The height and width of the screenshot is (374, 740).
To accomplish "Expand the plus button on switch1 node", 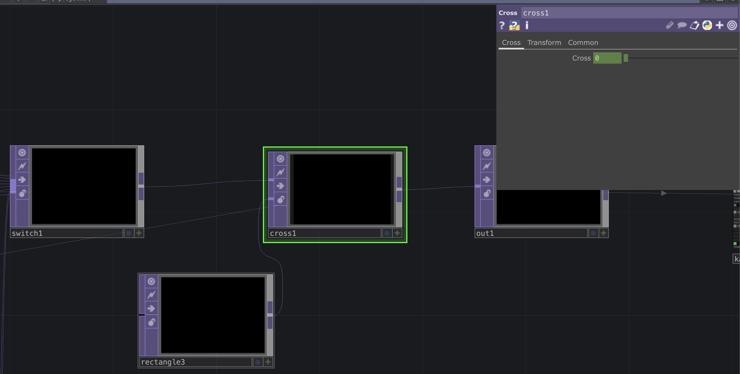I will click(139, 233).
